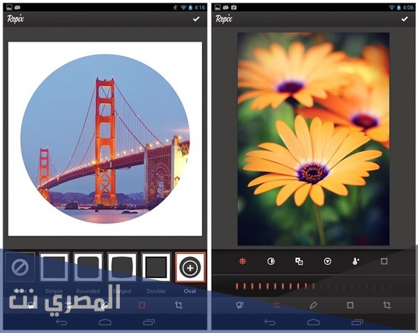The height and width of the screenshot is (333, 418).
Task: Select the temperature thermometer icon
Action: tap(355, 261)
